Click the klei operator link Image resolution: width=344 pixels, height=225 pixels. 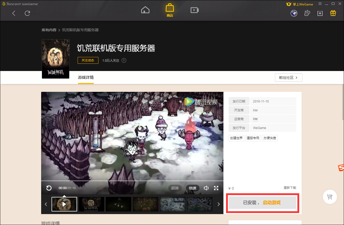[x=255, y=119]
